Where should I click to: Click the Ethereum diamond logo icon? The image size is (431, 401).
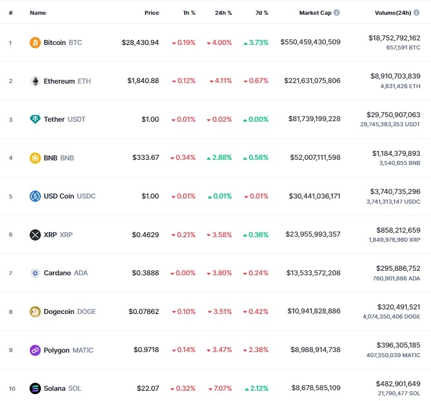(35, 81)
